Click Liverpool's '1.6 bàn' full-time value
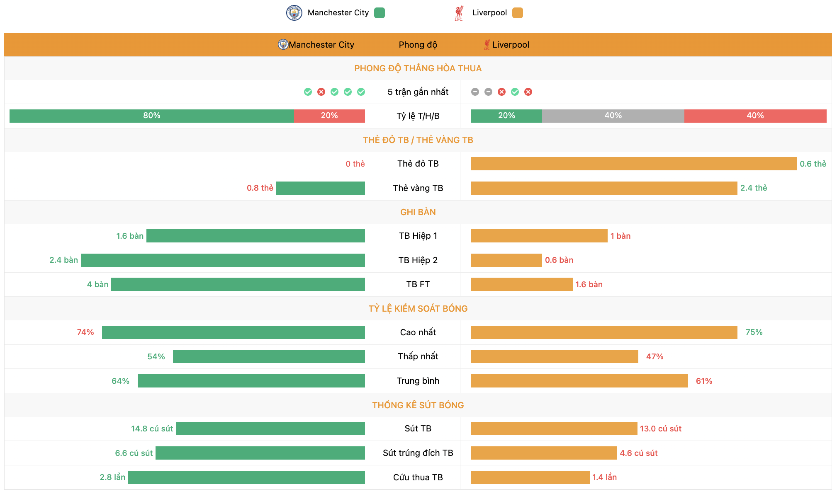The width and height of the screenshot is (837, 494). coord(589,284)
